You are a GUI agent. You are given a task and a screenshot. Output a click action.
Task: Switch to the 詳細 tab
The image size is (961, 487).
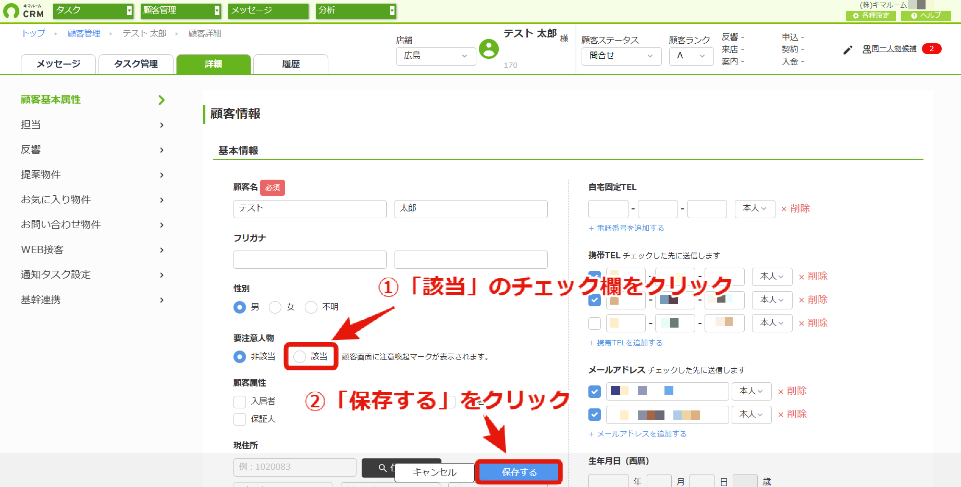(214, 64)
